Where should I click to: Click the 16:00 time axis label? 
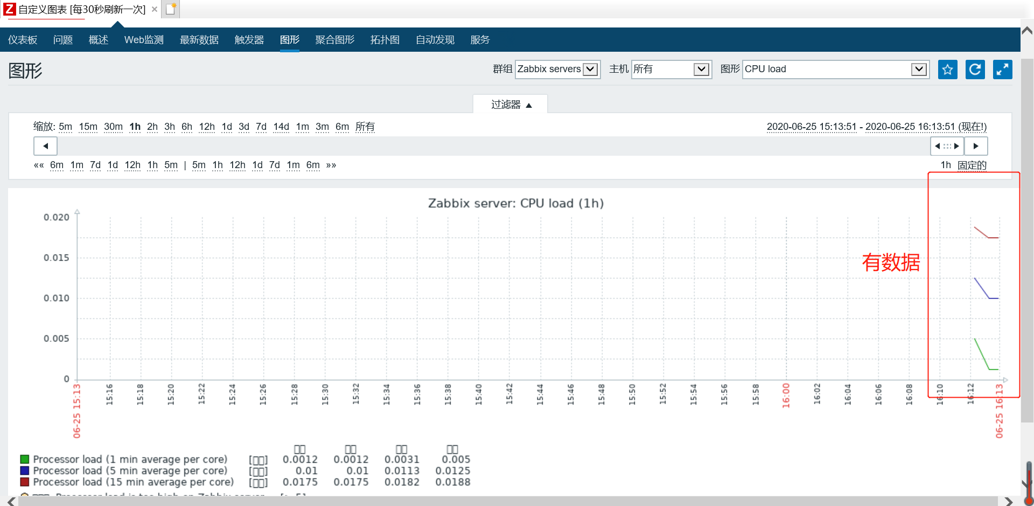coord(786,396)
